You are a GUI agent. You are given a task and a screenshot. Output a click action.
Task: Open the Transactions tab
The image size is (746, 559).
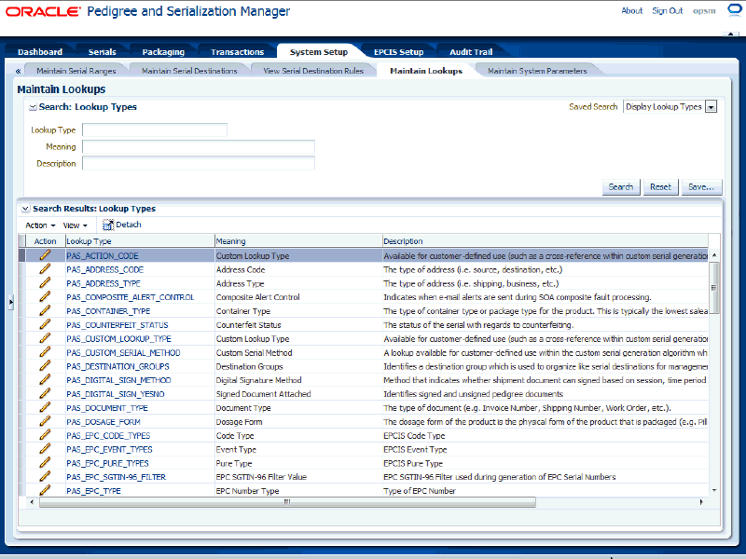click(237, 52)
